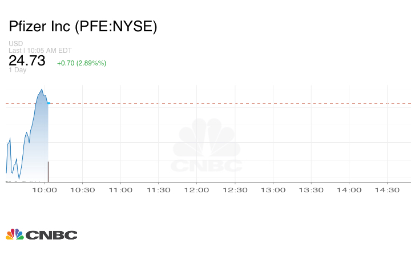Click the CNBC watermark in the chart center
This screenshot has height=256, width=411.
coord(206,147)
